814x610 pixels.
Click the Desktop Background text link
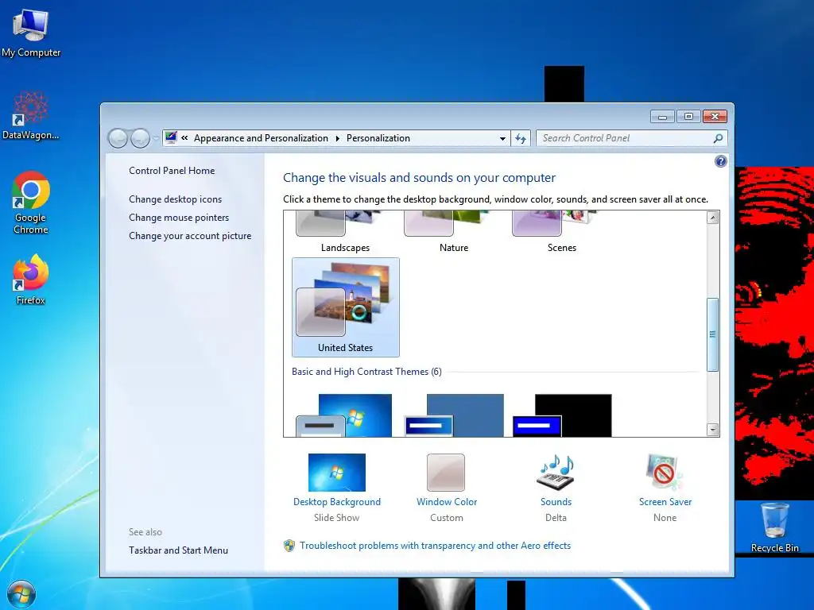(x=337, y=502)
